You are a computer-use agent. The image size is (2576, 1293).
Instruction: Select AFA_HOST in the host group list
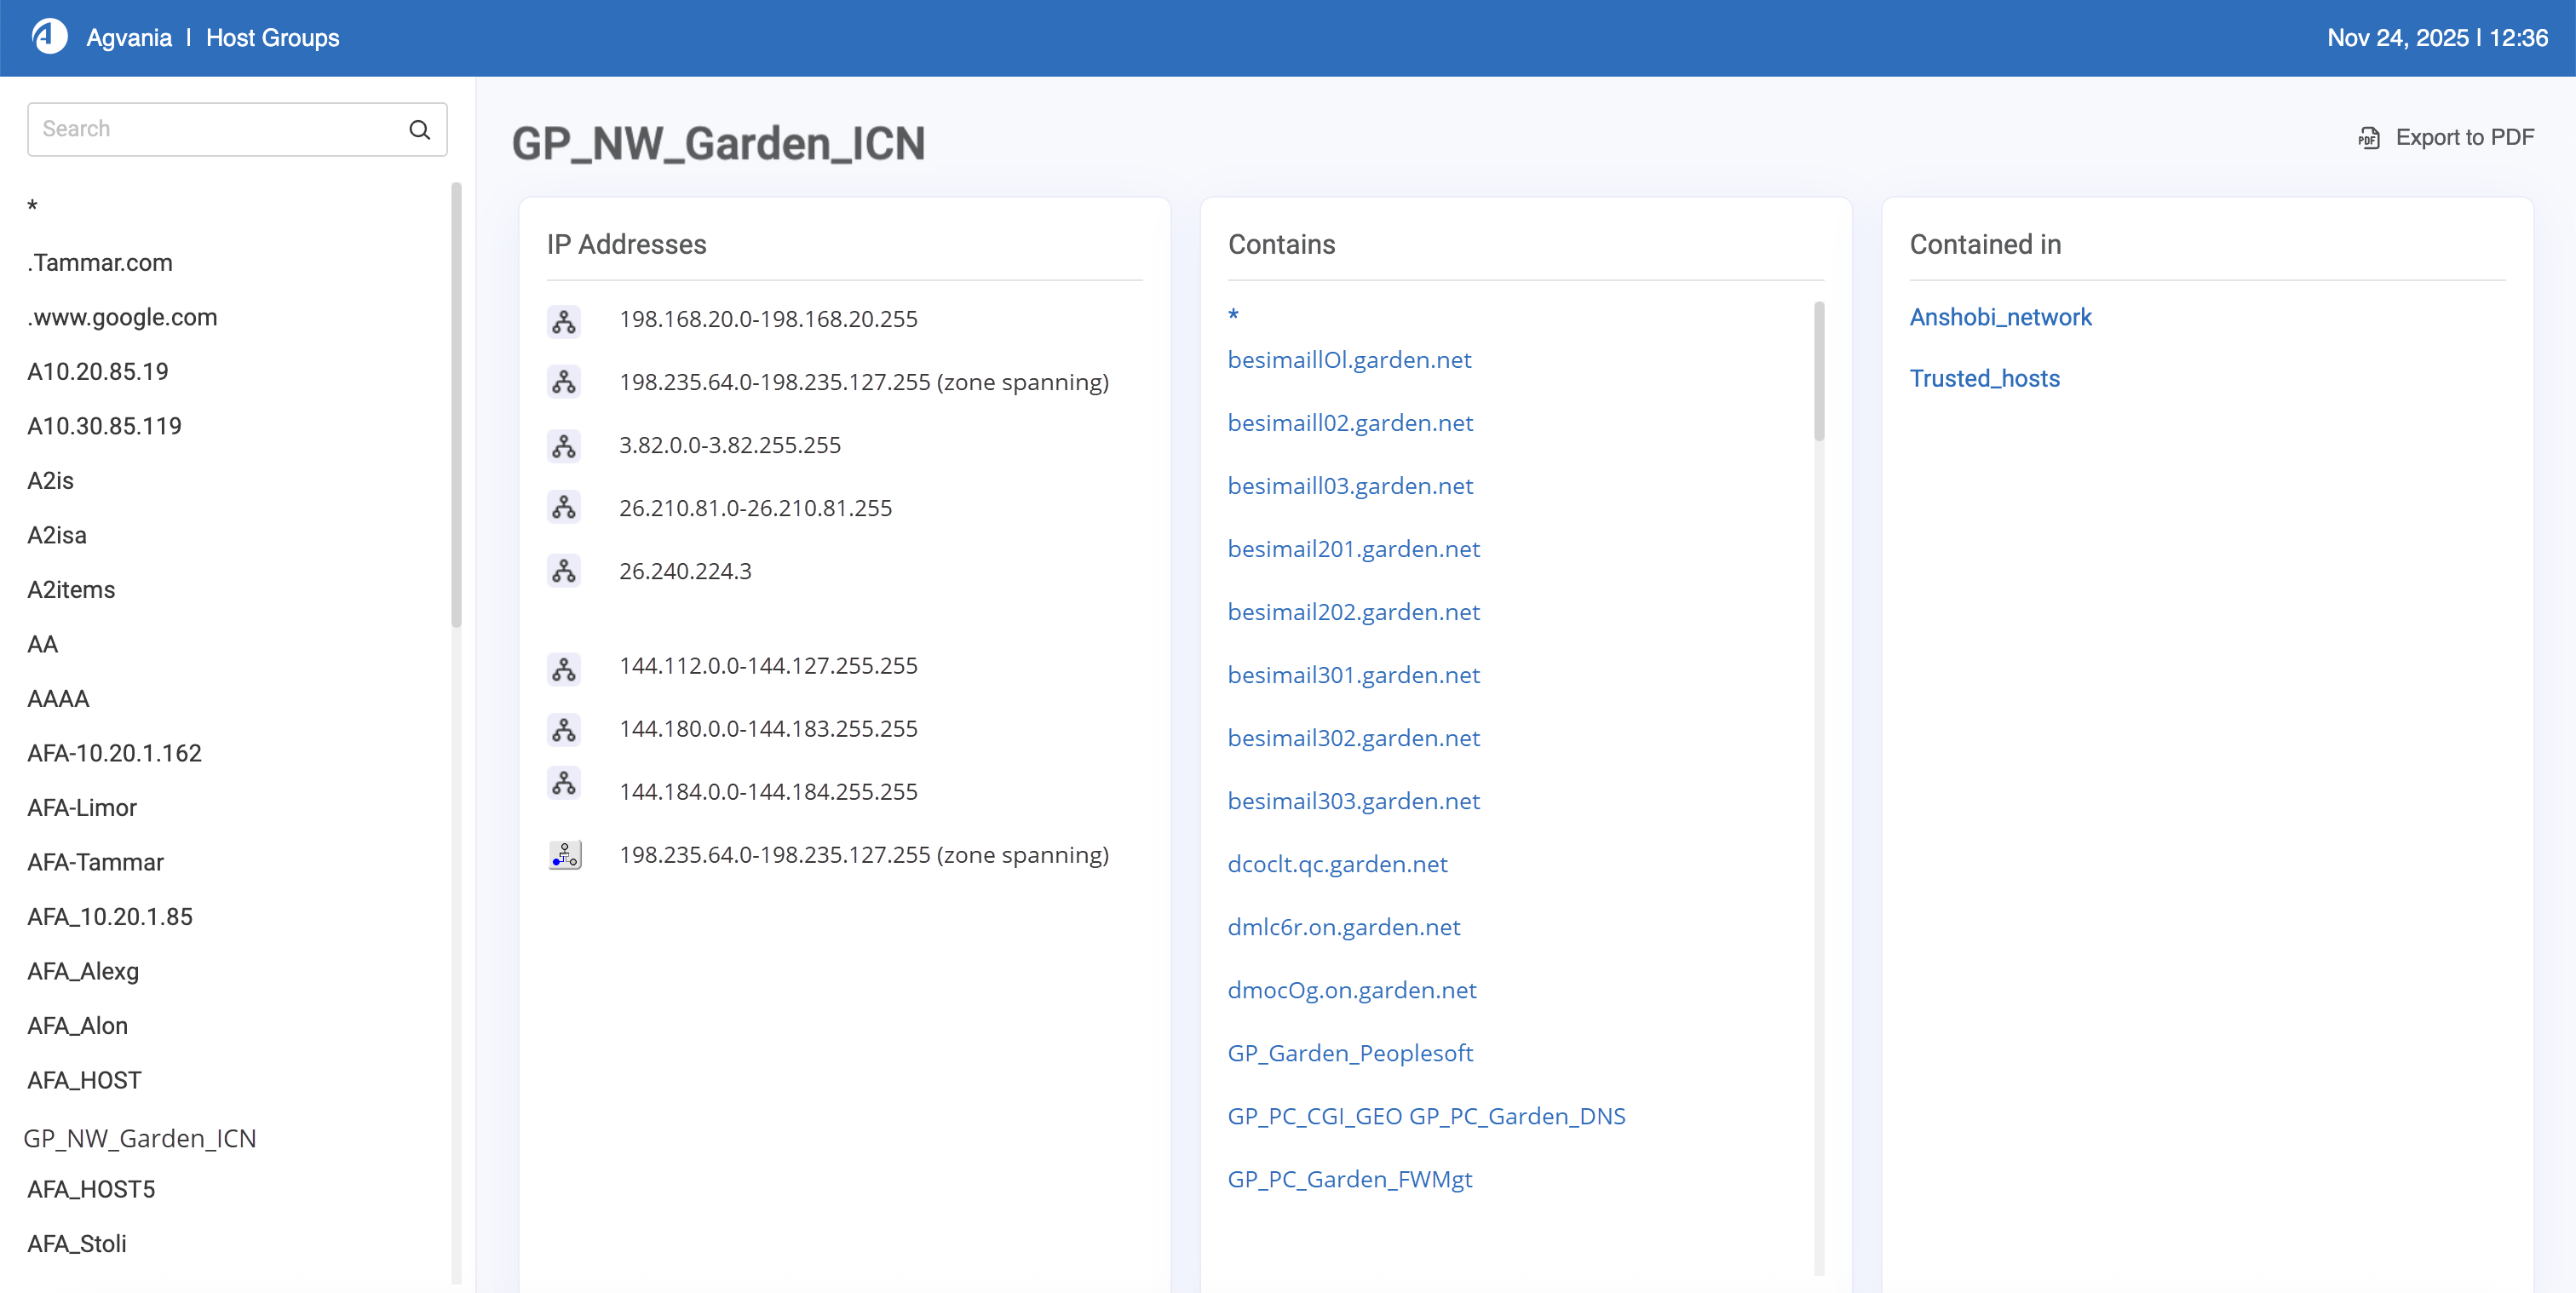(84, 1080)
